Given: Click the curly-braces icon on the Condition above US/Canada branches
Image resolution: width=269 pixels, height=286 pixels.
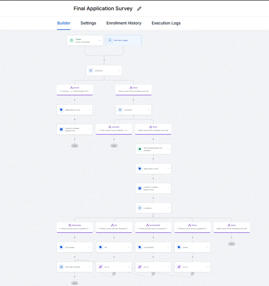Looking at the screenshot, I should click(140, 208).
